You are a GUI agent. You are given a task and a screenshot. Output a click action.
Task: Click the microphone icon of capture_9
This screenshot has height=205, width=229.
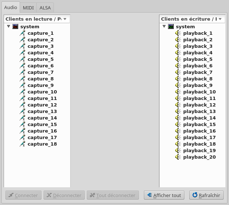tap(22, 85)
